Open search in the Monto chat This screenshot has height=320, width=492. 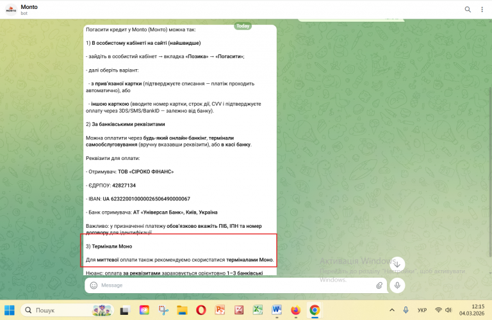pyautogui.click(x=468, y=10)
